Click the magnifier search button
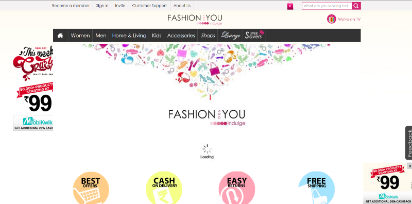This screenshot has height=204, width=412. (356, 6)
